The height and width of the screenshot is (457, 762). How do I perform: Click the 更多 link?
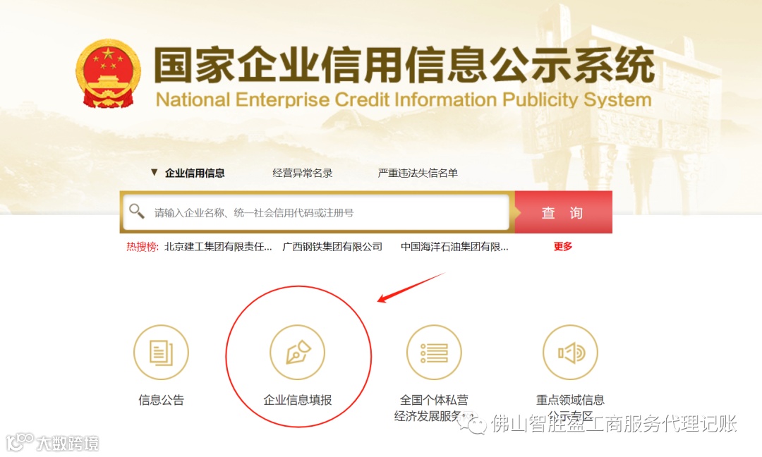coord(563,247)
